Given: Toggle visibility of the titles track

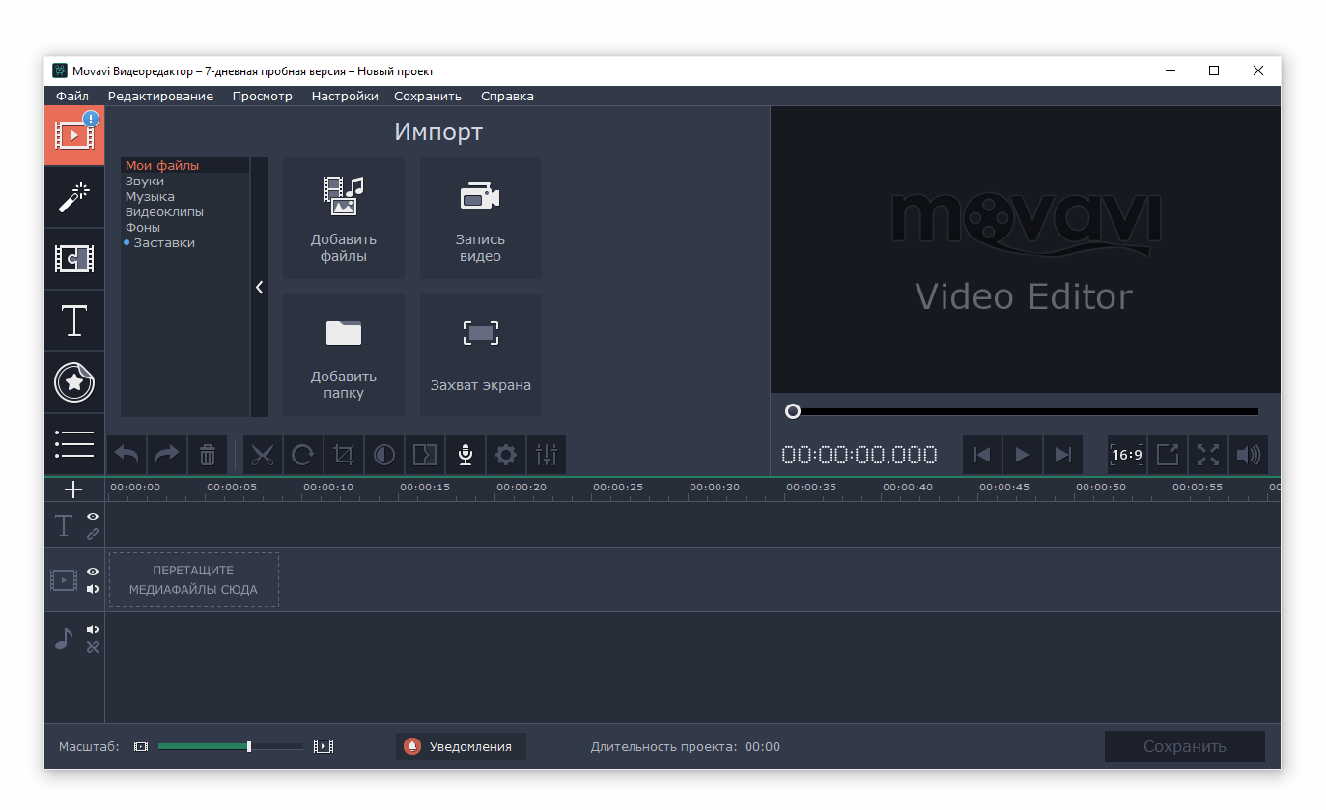Looking at the screenshot, I should click(x=93, y=517).
